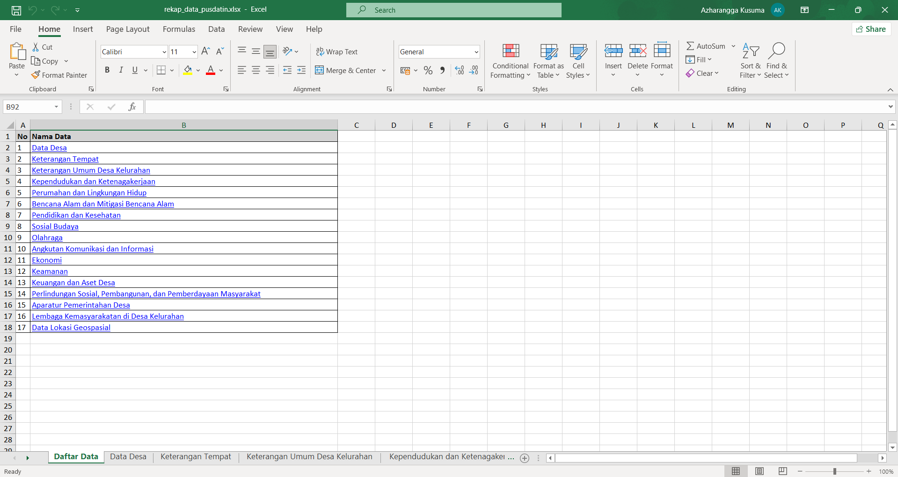
Task: Switch to the Formulas ribbon tab
Action: (179, 29)
